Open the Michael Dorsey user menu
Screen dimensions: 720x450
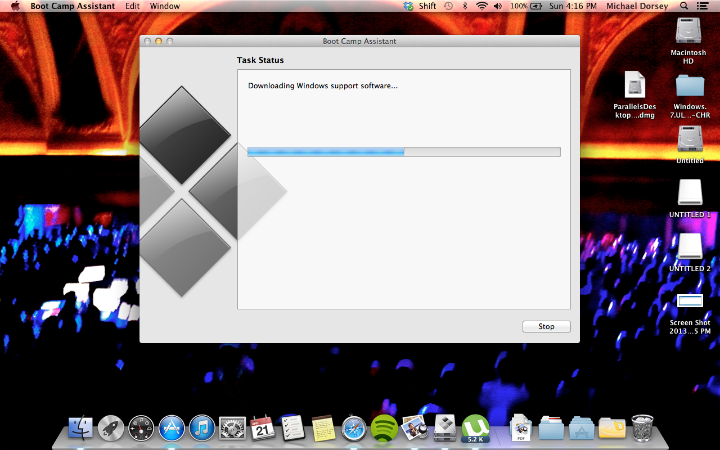(637, 6)
